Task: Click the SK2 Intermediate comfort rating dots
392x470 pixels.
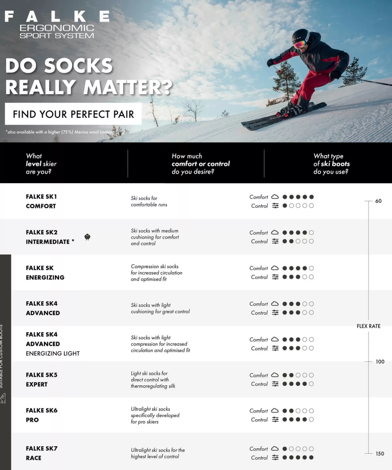Action: [298, 233]
